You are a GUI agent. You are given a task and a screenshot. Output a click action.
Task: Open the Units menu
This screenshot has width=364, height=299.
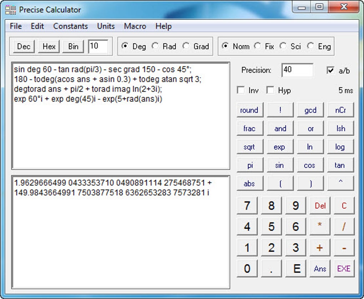pos(106,26)
